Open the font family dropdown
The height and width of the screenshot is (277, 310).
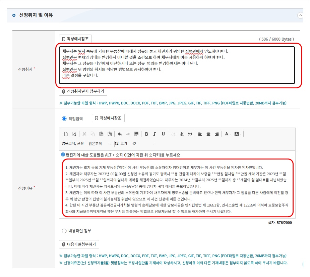pyautogui.click(x=100, y=144)
